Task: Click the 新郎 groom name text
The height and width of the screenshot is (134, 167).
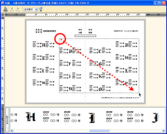Action: pos(80,31)
